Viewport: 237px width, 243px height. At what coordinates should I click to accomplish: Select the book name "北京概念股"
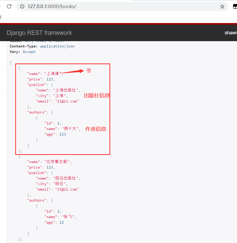[57, 162]
